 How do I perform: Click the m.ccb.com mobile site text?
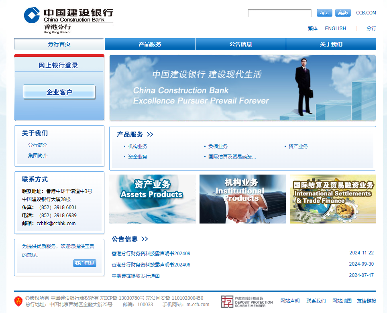coord(198,305)
